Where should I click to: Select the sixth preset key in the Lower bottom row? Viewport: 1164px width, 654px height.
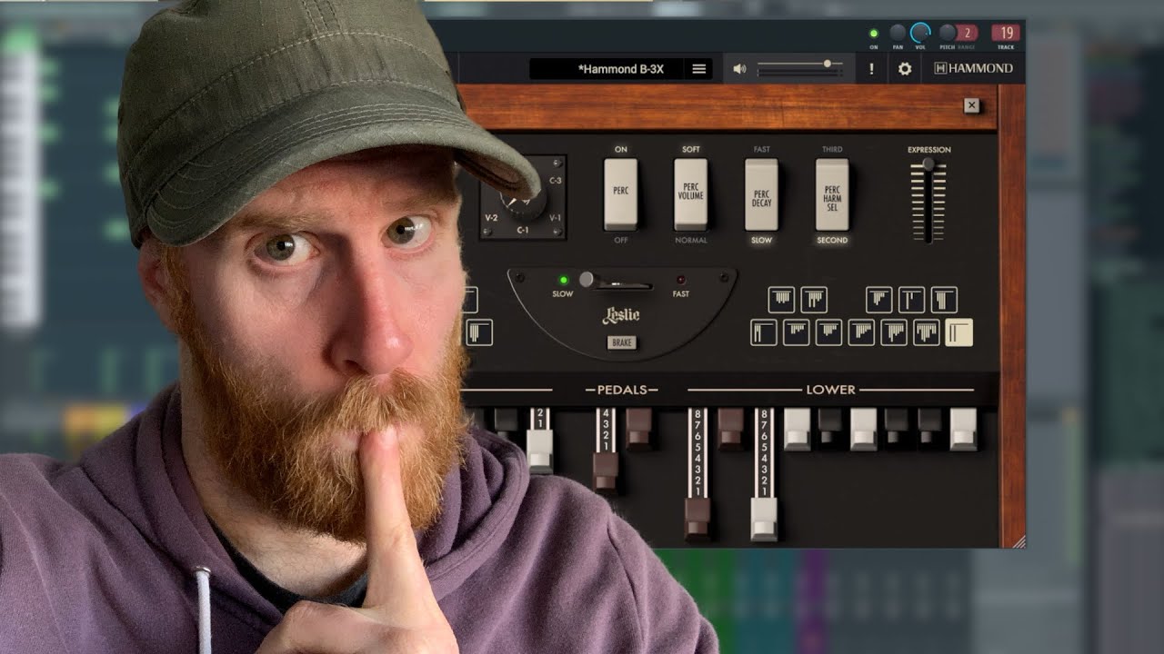point(927,332)
